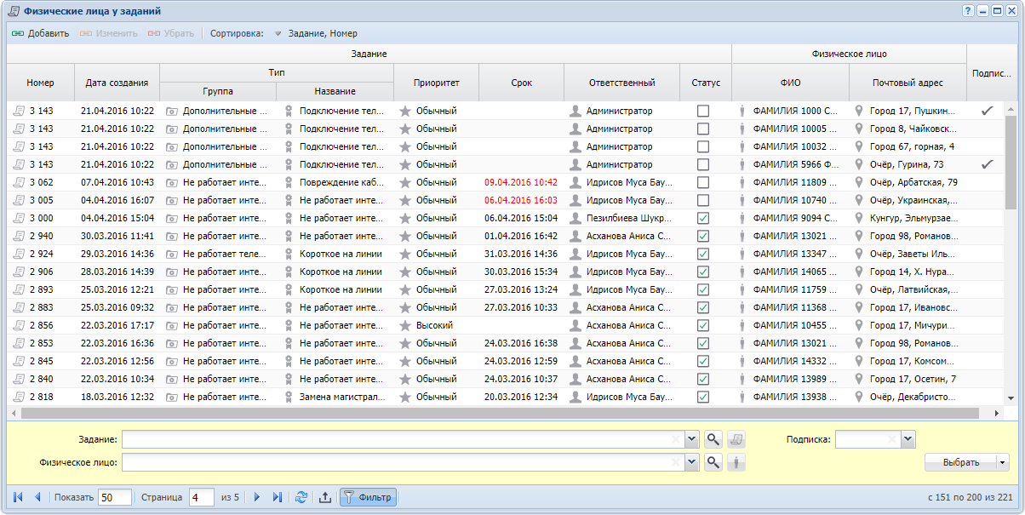Clear the Задание field with X
The width and height of the screenshot is (1025, 515).
point(676,439)
